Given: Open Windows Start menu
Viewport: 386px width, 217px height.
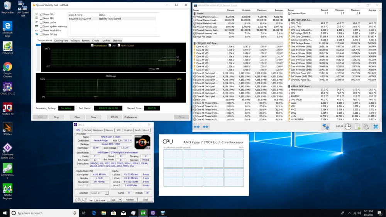Looking at the screenshot, I should 5,213.
